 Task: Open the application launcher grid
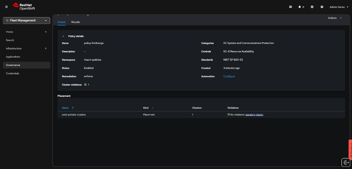(290, 7)
